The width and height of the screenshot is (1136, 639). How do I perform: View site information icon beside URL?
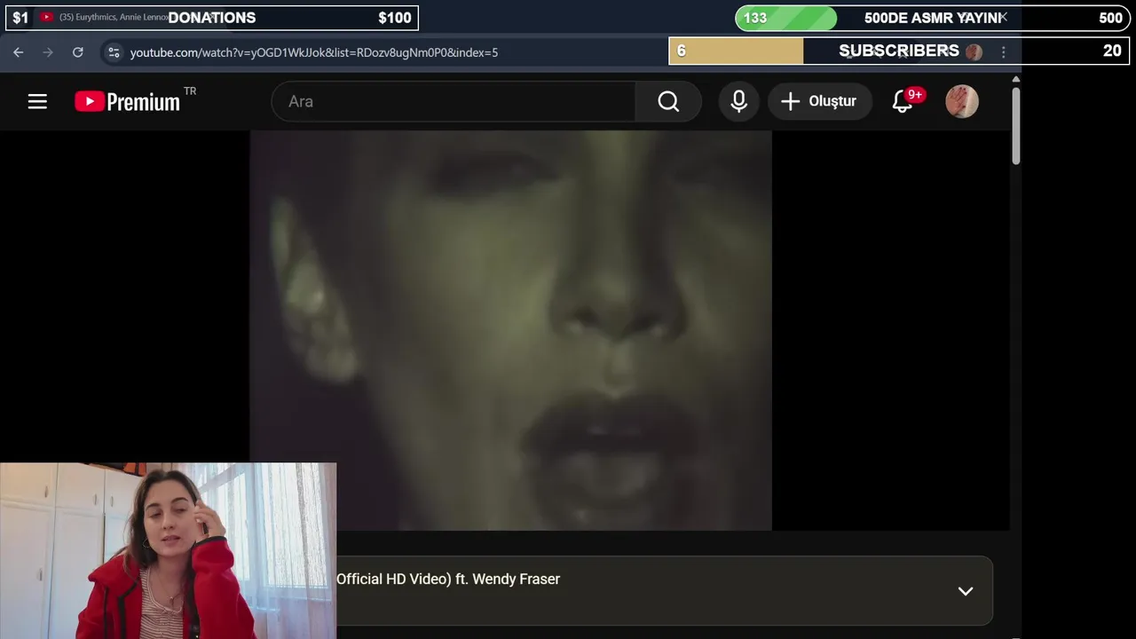click(114, 52)
